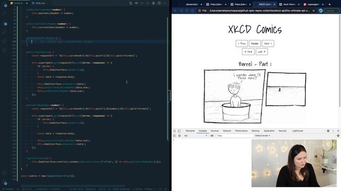
Task: Open a new browser tab with plus
Action: pyautogui.click(x=329, y=4)
